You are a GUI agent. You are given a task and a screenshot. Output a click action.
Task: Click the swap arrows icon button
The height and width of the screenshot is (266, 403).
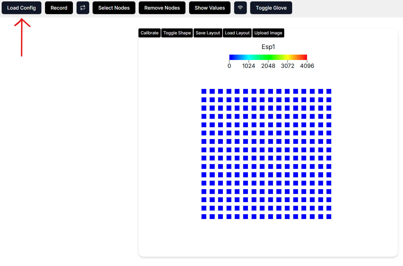[x=83, y=8]
